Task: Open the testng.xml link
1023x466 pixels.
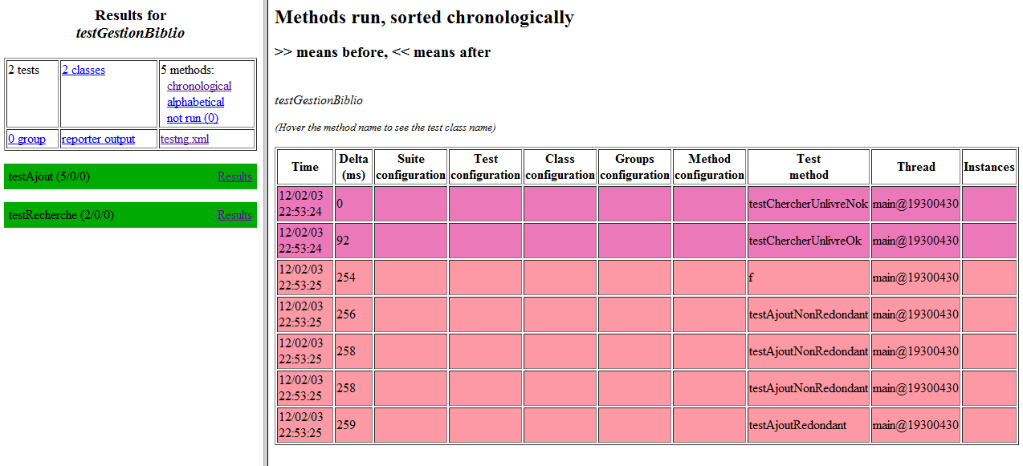Action: click(x=184, y=139)
